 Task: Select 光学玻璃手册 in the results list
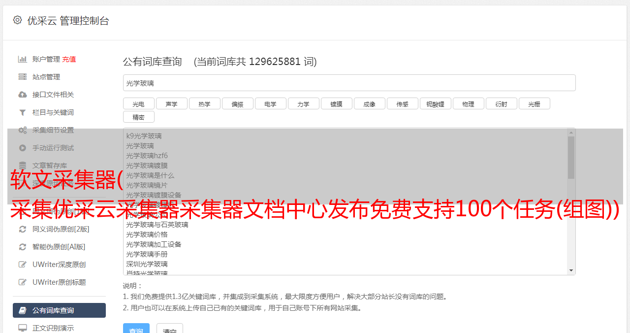pos(147,254)
